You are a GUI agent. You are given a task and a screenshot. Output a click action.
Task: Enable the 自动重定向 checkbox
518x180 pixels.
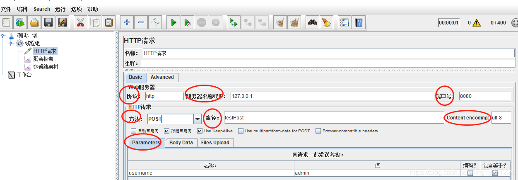[134, 131]
